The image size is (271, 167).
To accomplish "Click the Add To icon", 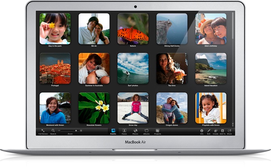I will 222,131.
